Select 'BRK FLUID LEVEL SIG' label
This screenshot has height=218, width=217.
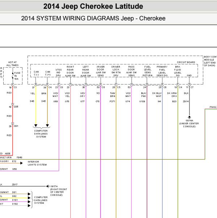178,71
